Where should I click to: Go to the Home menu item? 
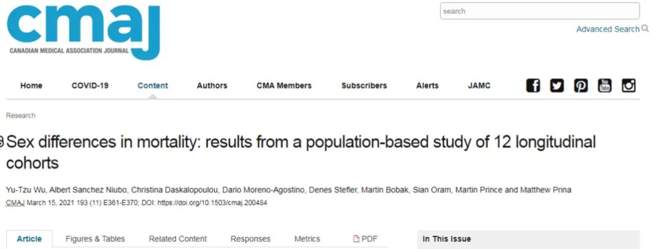click(x=31, y=86)
